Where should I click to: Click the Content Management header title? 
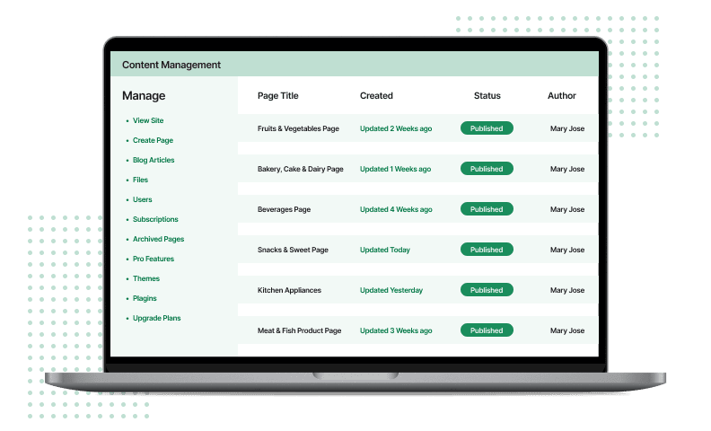click(171, 65)
